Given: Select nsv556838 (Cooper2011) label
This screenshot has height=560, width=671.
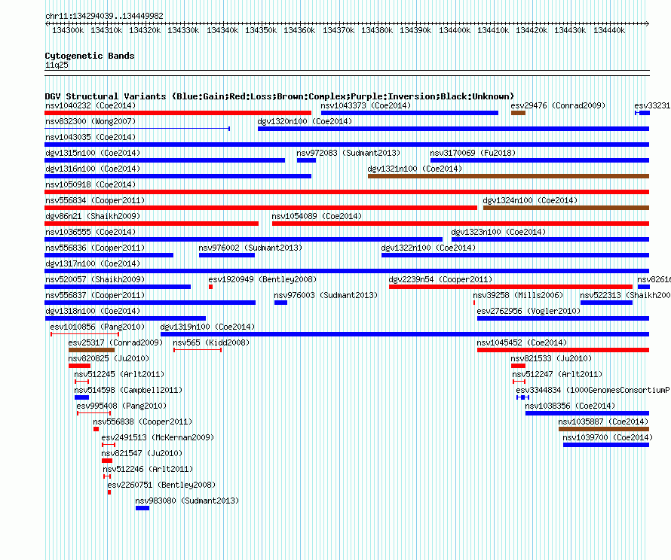Looking at the screenshot, I should pos(142,422).
